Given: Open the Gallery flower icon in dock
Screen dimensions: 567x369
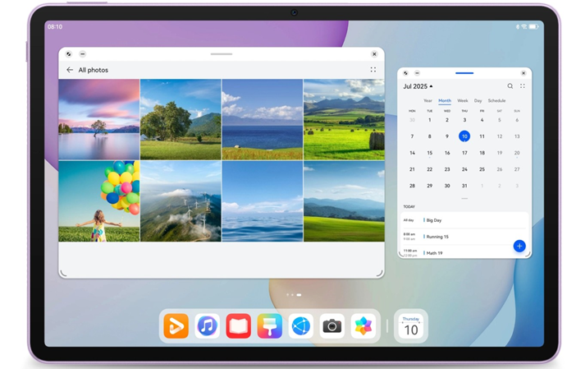Looking at the screenshot, I should pos(363,326).
